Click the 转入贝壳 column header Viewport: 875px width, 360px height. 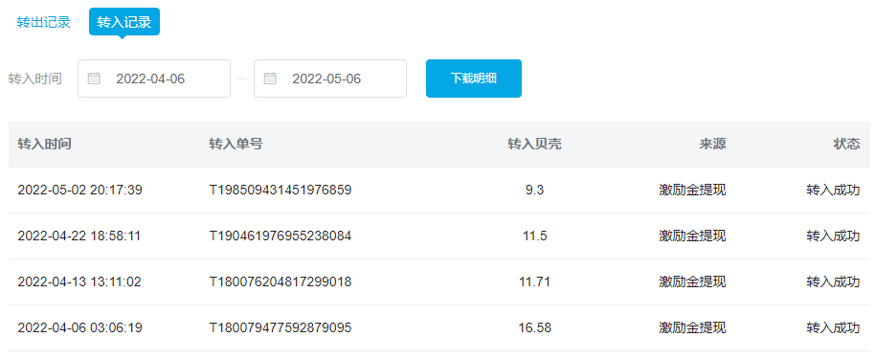tap(534, 144)
